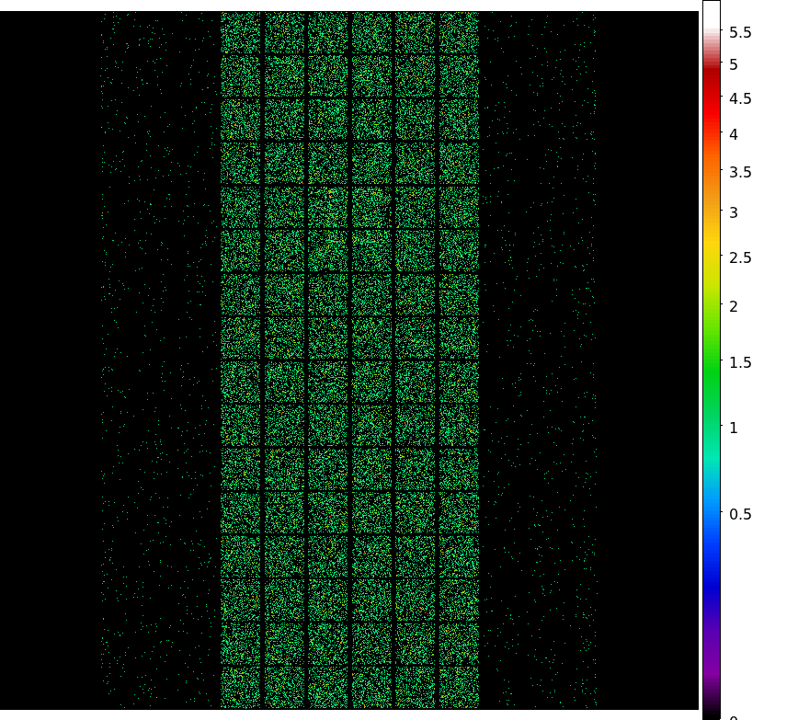
Task: Click the bottom-right cell of the dense grid
Action: (459, 688)
